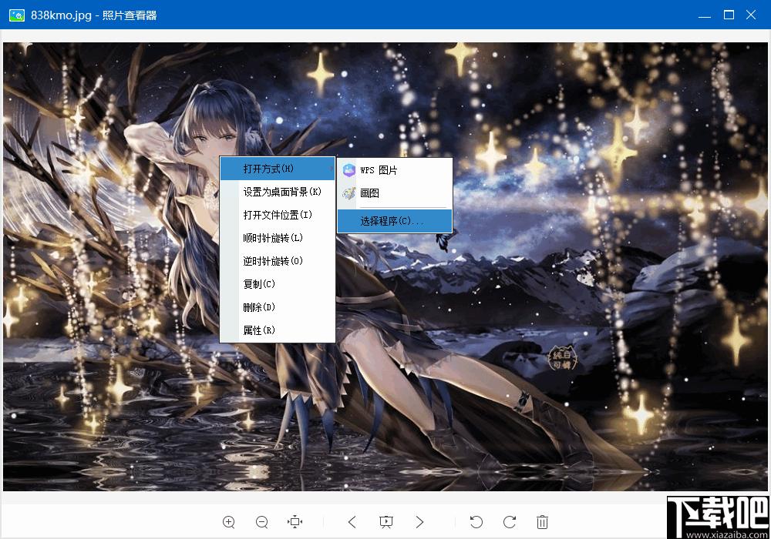The height and width of the screenshot is (539, 771).
Task: Open image with WPS 图片
Action: (394, 170)
